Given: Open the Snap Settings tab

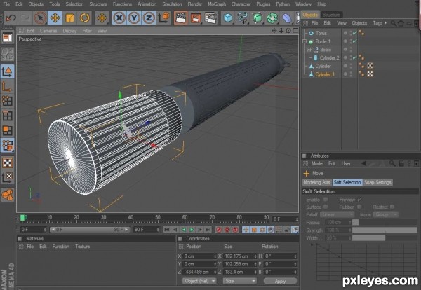Looking at the screenshot, I should (377, 183).
